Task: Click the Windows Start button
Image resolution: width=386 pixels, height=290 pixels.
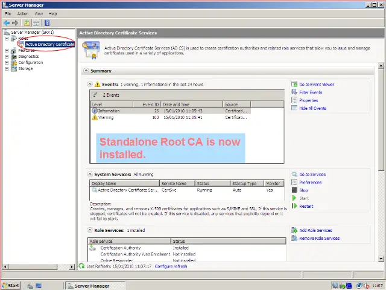Action: tap(11, 285)
